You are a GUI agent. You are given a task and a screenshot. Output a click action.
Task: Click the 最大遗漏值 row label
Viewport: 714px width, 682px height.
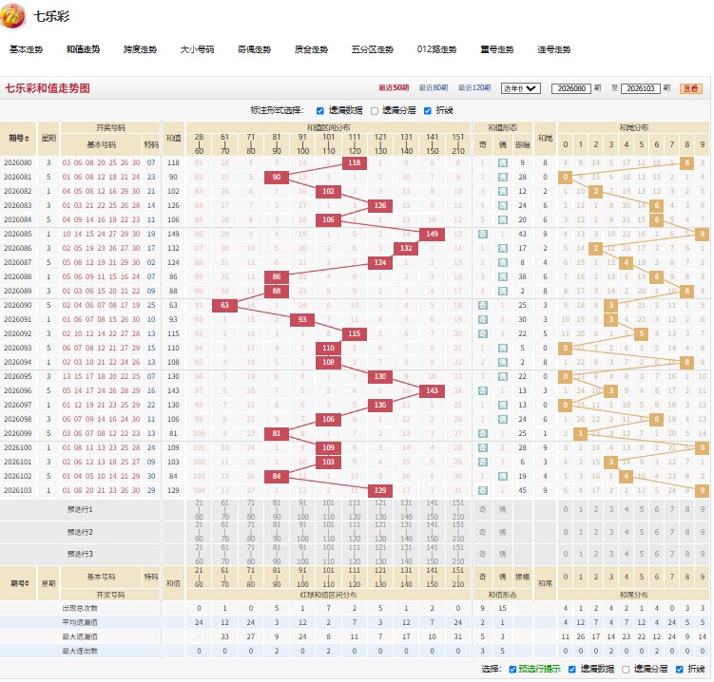[x=80, y=636]
